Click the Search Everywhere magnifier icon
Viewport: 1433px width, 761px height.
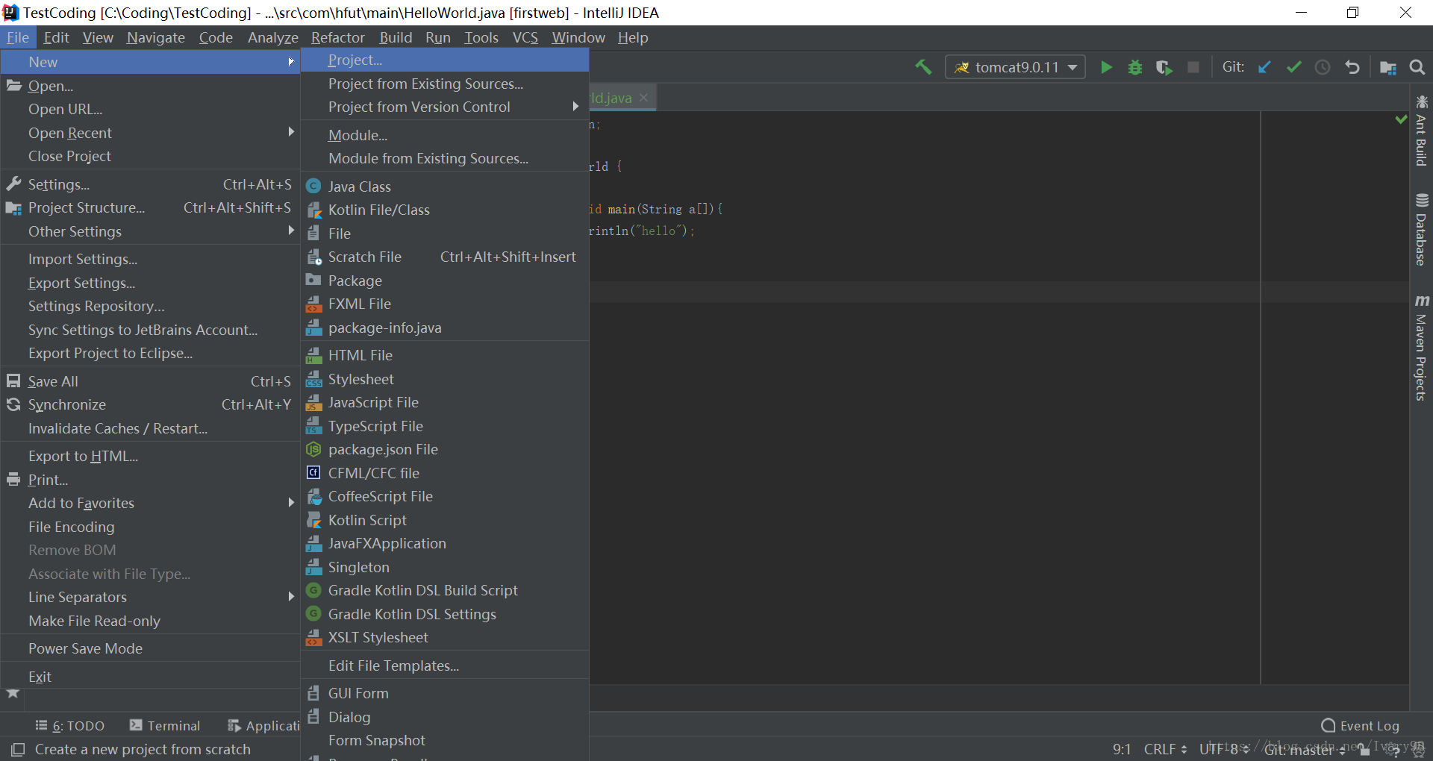[x=1417, y=67]
